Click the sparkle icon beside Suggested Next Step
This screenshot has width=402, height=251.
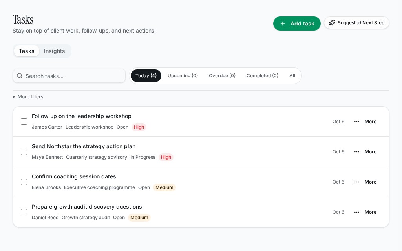332,23
